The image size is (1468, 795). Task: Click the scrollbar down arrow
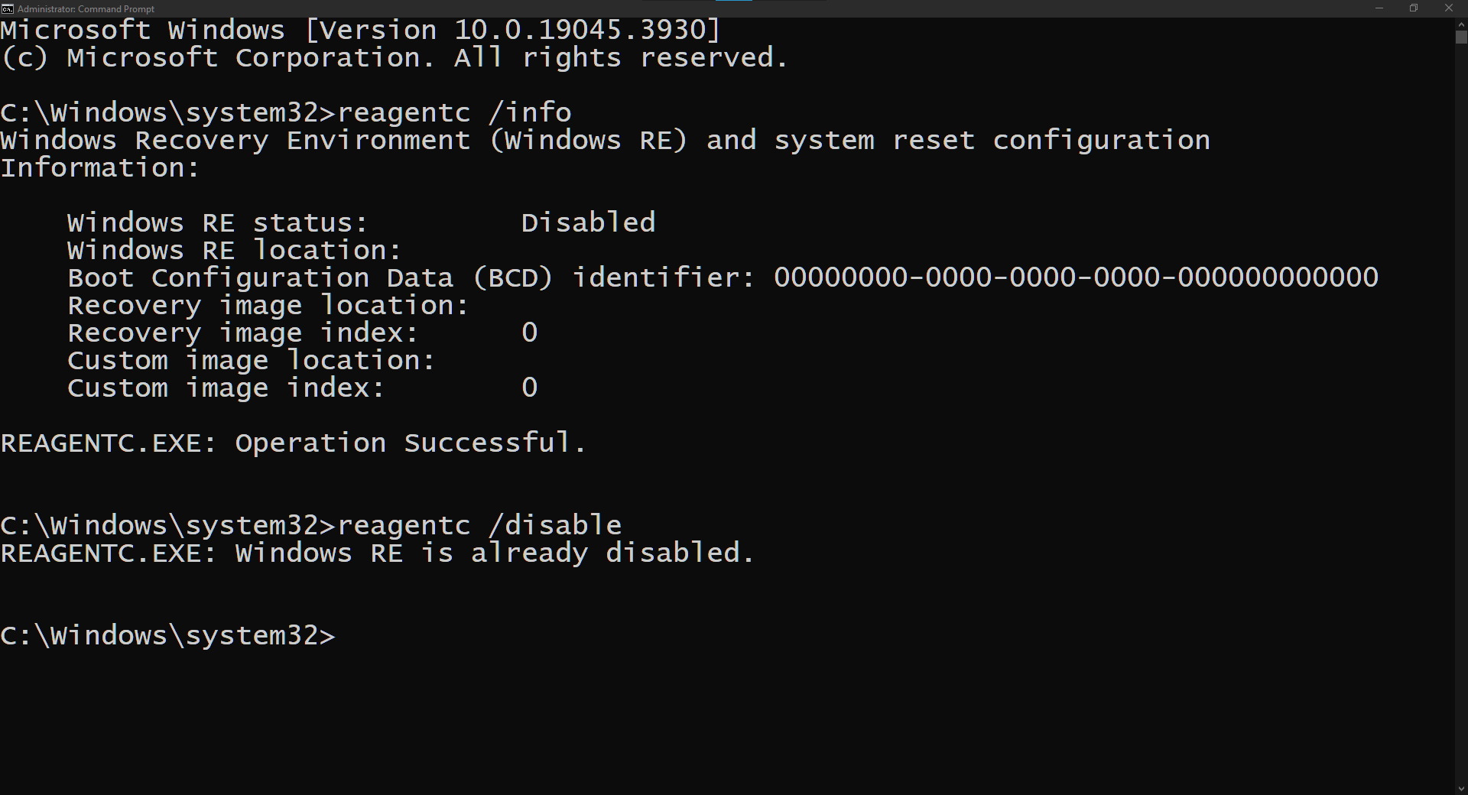1461,789
